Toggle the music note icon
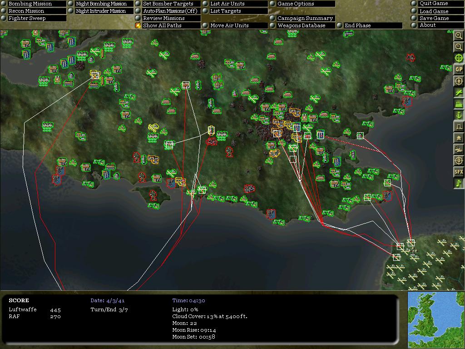Viewport: 465px width, 349px height. [x=459, y=183]
